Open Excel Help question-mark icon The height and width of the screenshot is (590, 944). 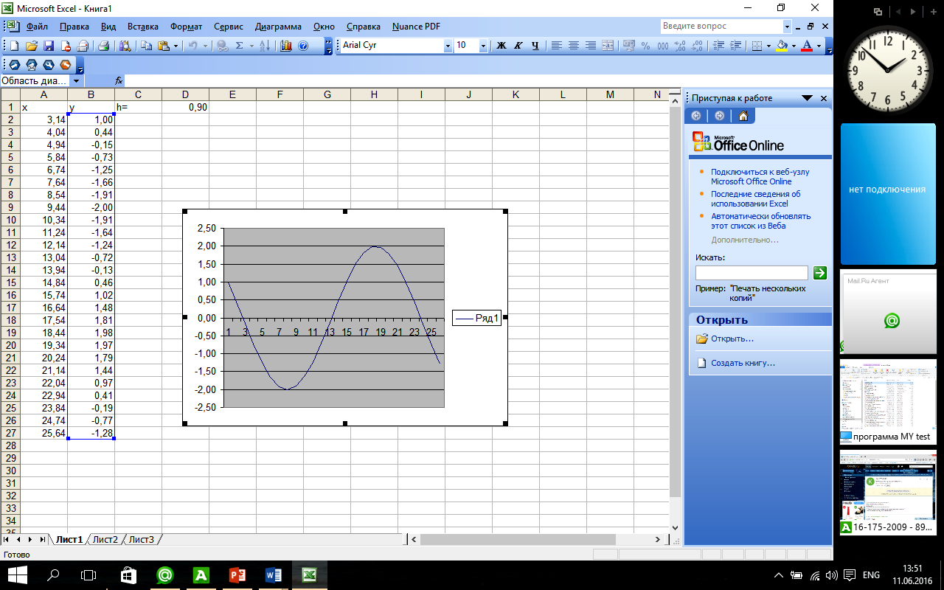click(x=302, y=46)
